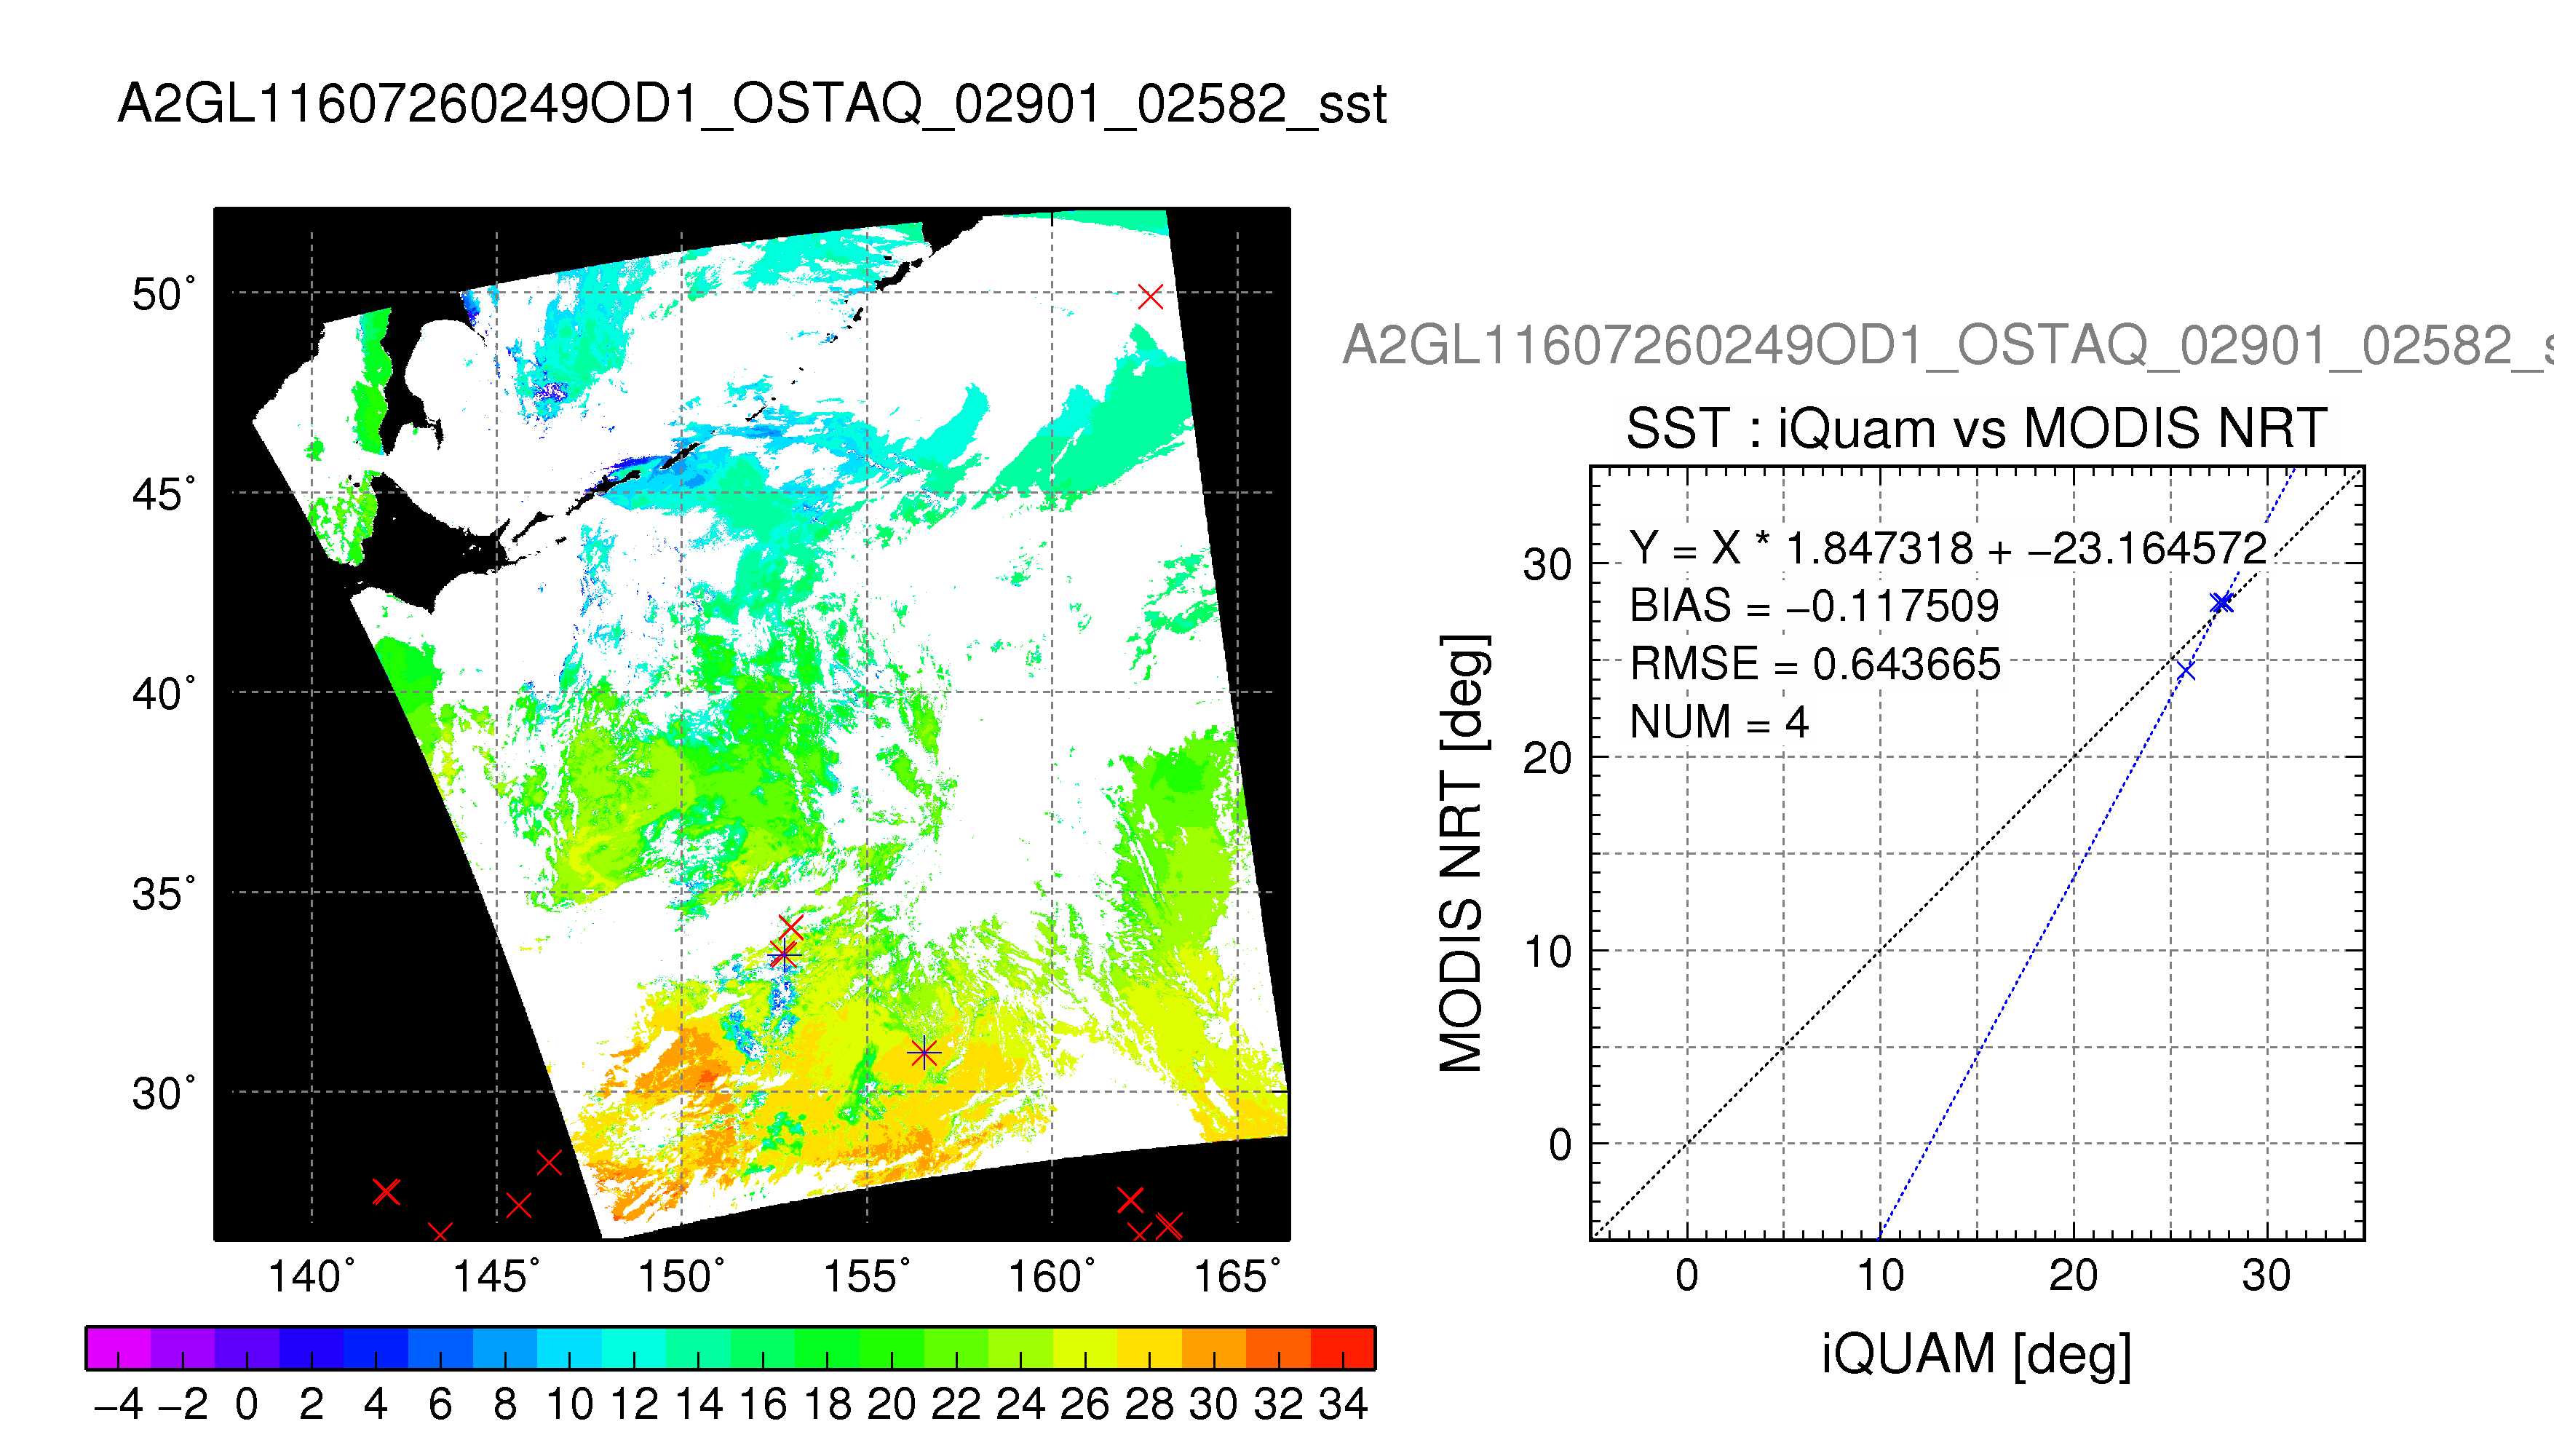Click the 40° latitude label on map
Image resolution: width=2554 pixels, height=1456 pixels.
click(x=164, y=694)
